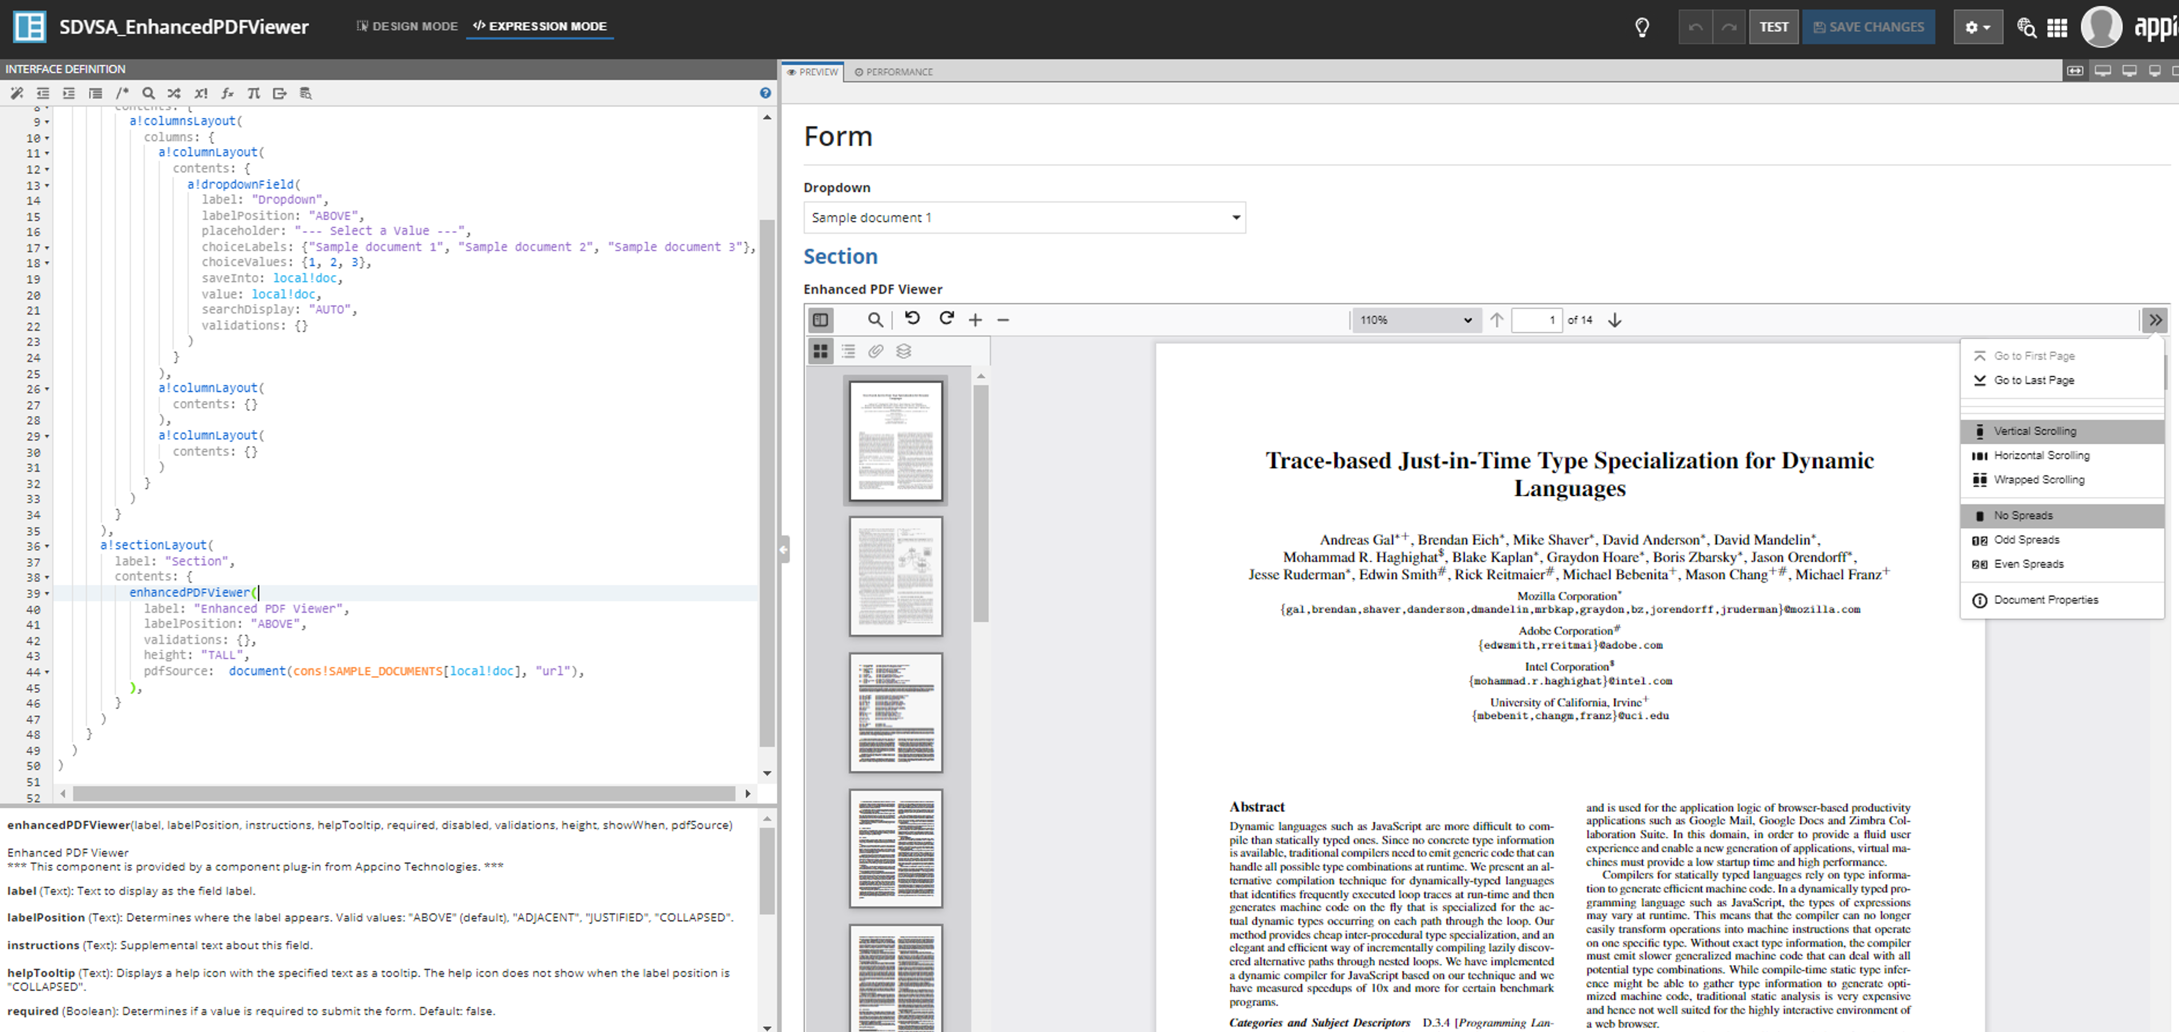Select the first page thumbnail

(x=896, y=441)
